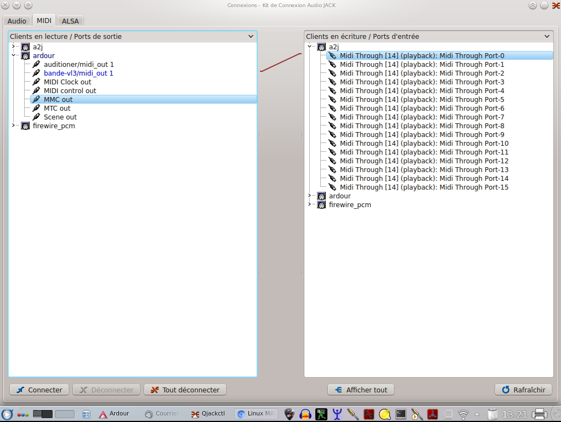Collapse the ardour client in output ports
Viewport: 561px width, 422px height.
[x=14, y=55]
